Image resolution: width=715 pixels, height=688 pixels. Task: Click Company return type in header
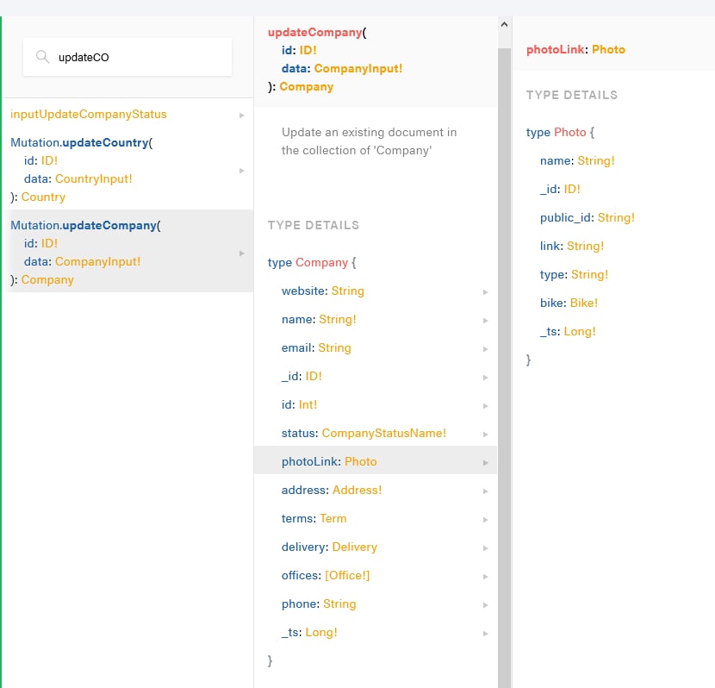(307, 87)
